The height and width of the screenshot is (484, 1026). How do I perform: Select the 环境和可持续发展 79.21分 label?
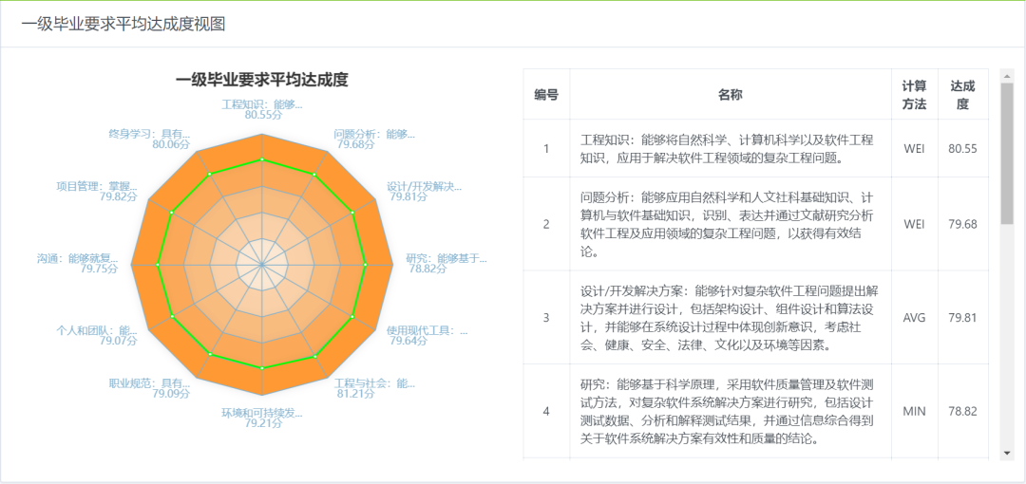point(261,419)
